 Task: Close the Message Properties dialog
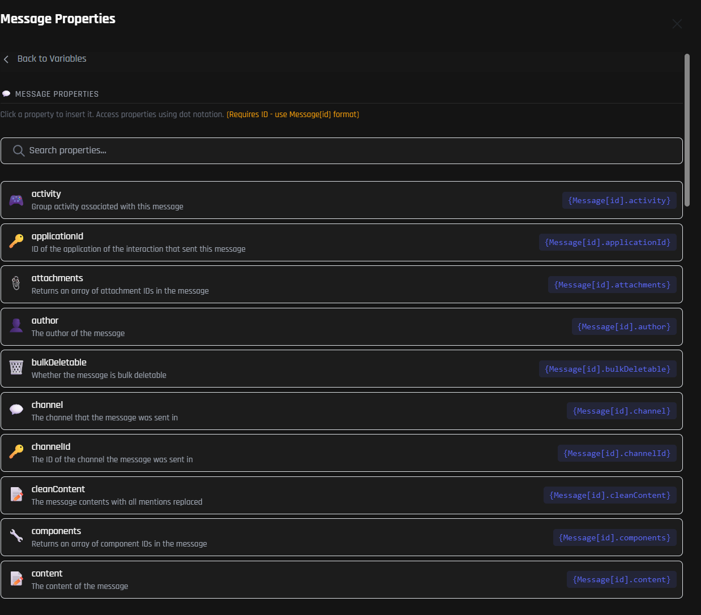677,24
